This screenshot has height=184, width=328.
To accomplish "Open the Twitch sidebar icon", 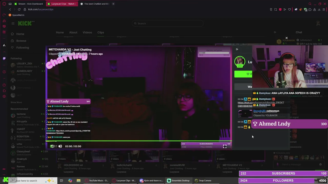I will tap(4, 59).
